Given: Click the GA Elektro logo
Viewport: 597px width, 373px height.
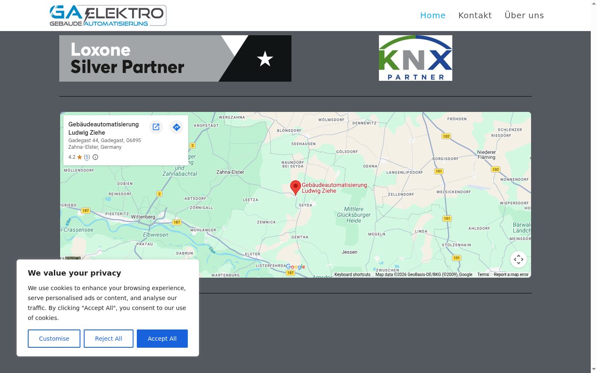Looking at the screenshot, I should tap(108, 16).
